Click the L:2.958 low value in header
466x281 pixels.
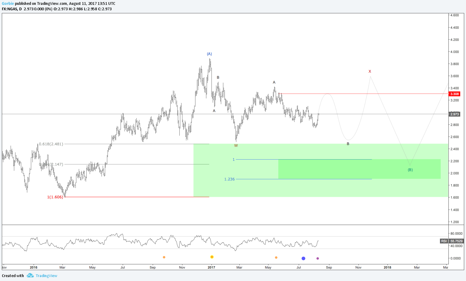click(90, 9)
